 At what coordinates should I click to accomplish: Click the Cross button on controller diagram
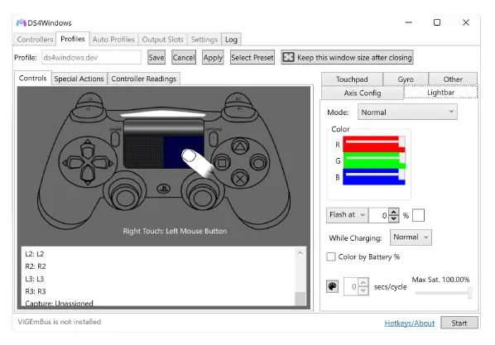(240, 180)
